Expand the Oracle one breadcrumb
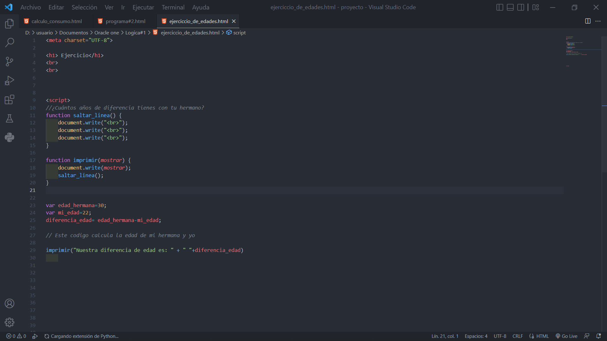This screenshot has width=607, height=341. click(x=107, y=33)
